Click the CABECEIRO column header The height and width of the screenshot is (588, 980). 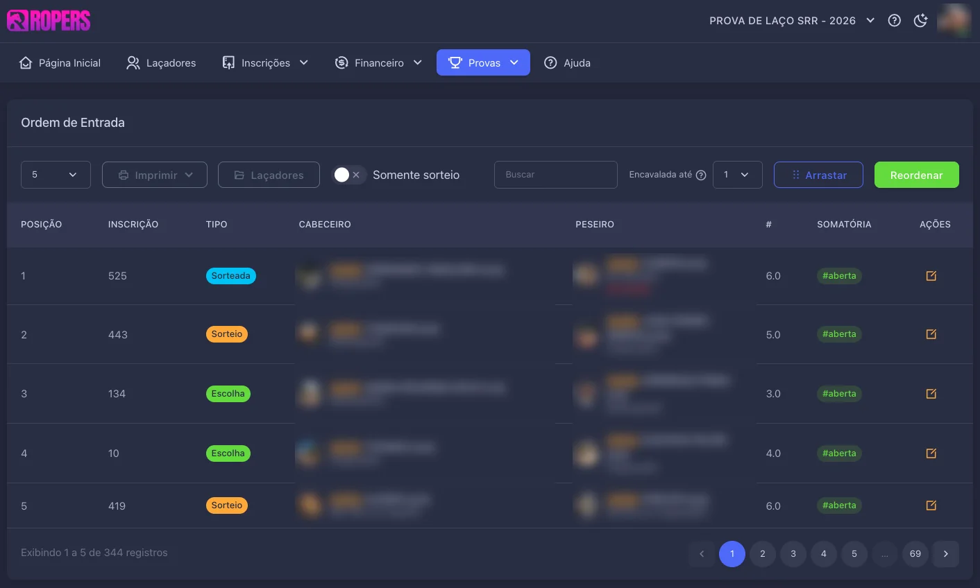click(x=325, y=225)
